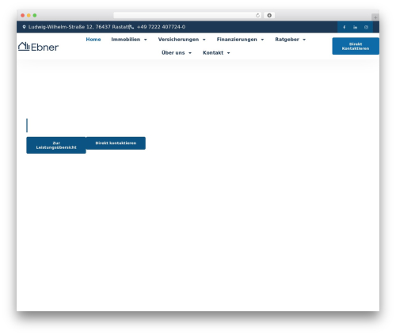Click the hero Direkt kontaktieren button
The height and width of the screenshot is (335, 396).
tap(116, 143)
